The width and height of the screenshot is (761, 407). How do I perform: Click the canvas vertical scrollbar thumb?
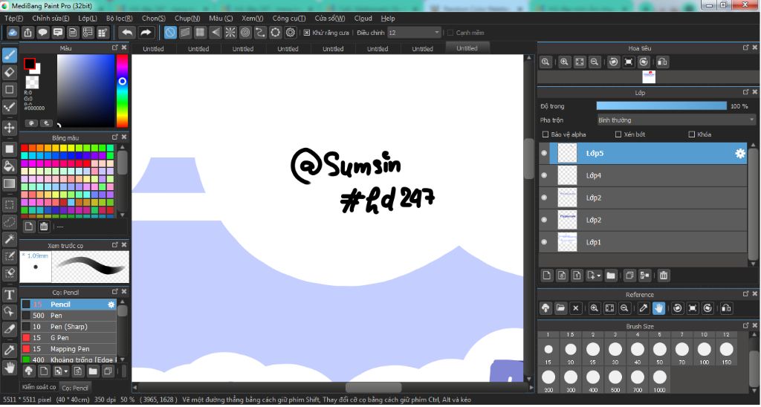(x=529, y=159)
